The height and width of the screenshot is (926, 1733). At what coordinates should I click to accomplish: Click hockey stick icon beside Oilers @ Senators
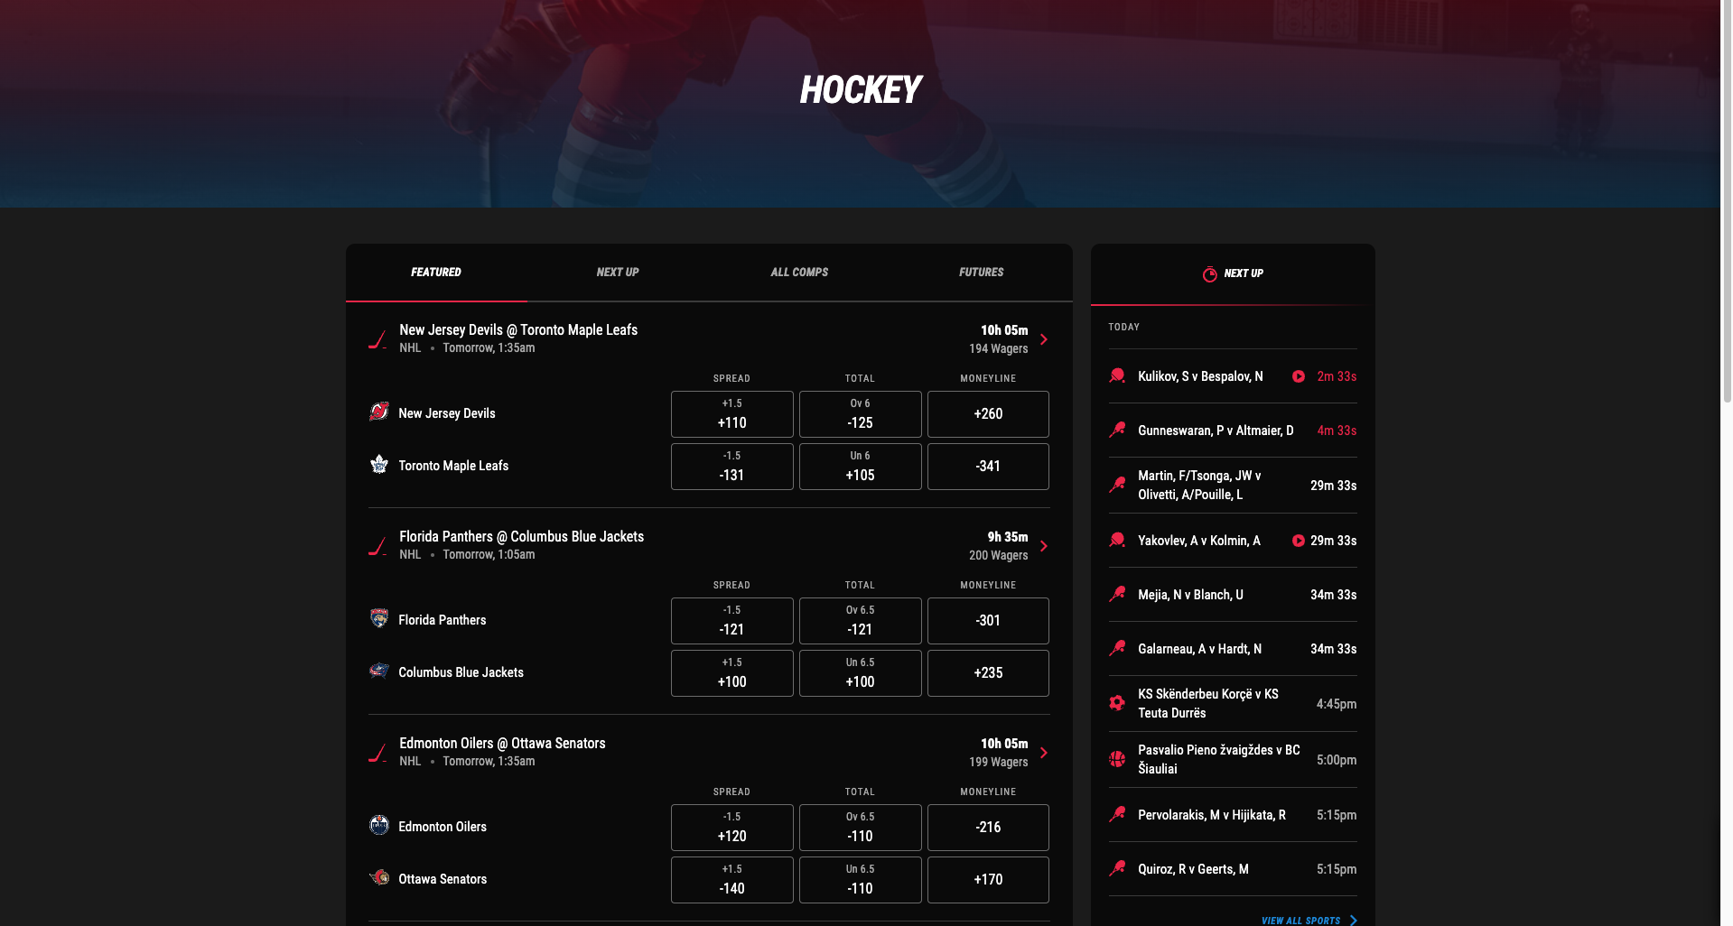coord(377,753)
